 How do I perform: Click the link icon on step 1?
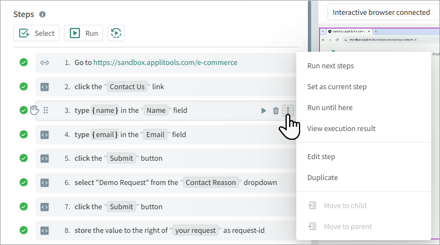(x=45, y=63)
